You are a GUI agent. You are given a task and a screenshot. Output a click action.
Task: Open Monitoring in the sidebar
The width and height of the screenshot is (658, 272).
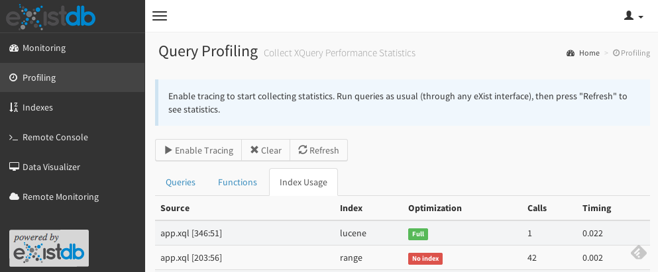click(44, 48)
